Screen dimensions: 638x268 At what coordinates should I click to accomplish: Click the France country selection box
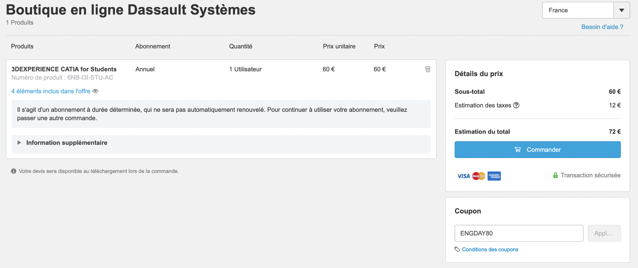578,10
